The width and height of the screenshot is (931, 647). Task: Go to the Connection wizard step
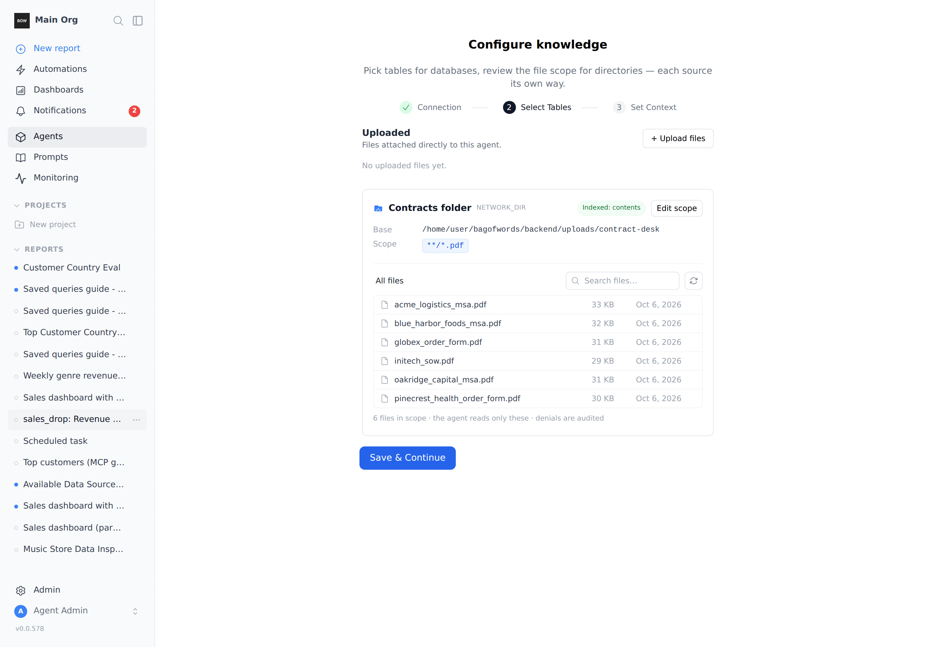pos(430,107)
